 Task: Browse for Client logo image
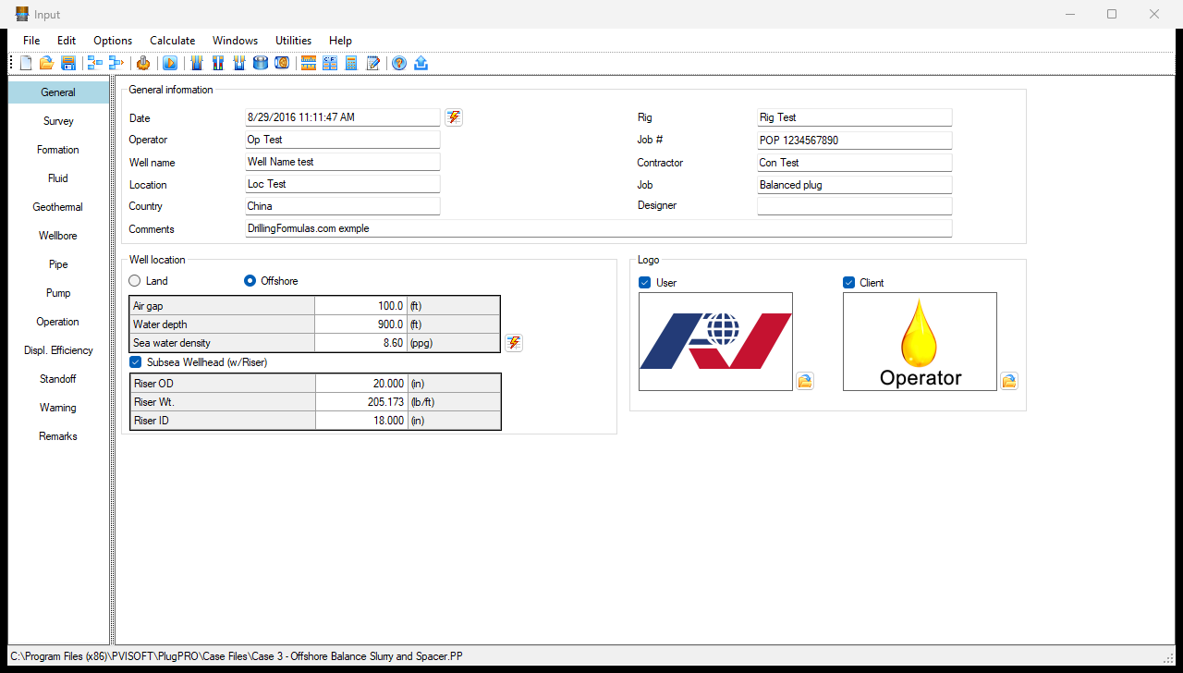point(1009,381)
